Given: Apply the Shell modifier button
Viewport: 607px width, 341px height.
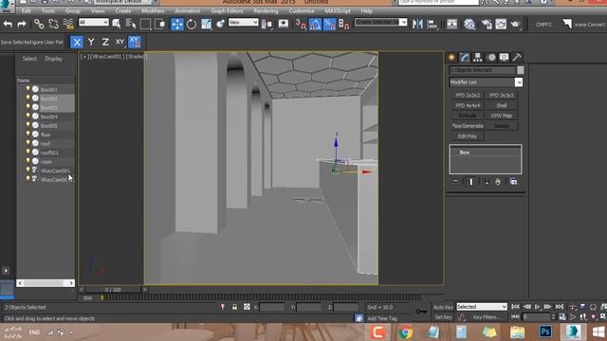Looking at the screenshot, I should [x=502, y=105].
